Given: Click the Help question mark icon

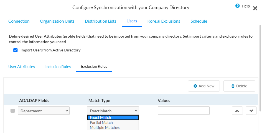Looking at the screenshot, I should pyautogui.click(x=237, y=6).
